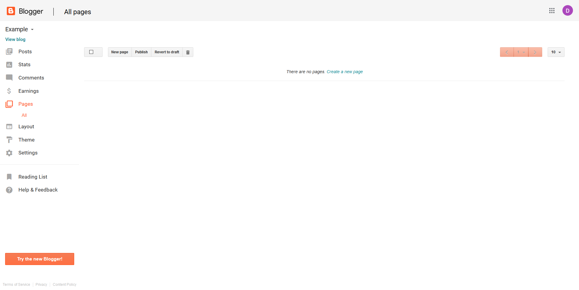The height and width of the screenshot is (290, 579).
Task: Go to the previous page arrow
Action: [x=507, y=52]
